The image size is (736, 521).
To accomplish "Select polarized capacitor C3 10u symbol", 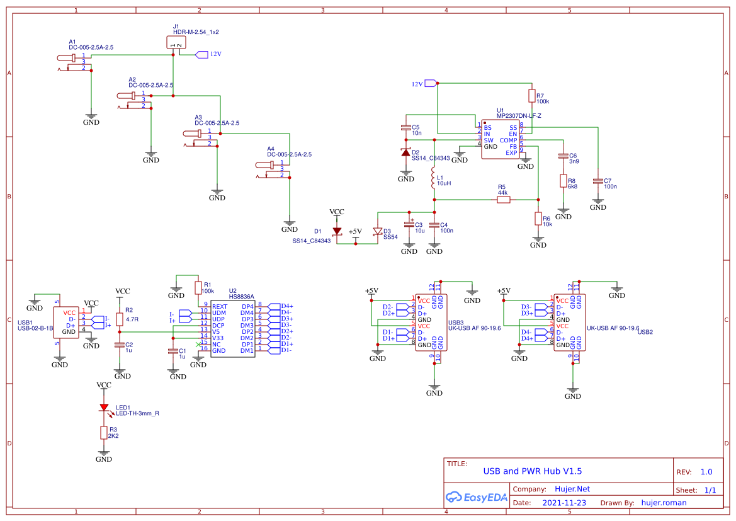I will 409,225.
